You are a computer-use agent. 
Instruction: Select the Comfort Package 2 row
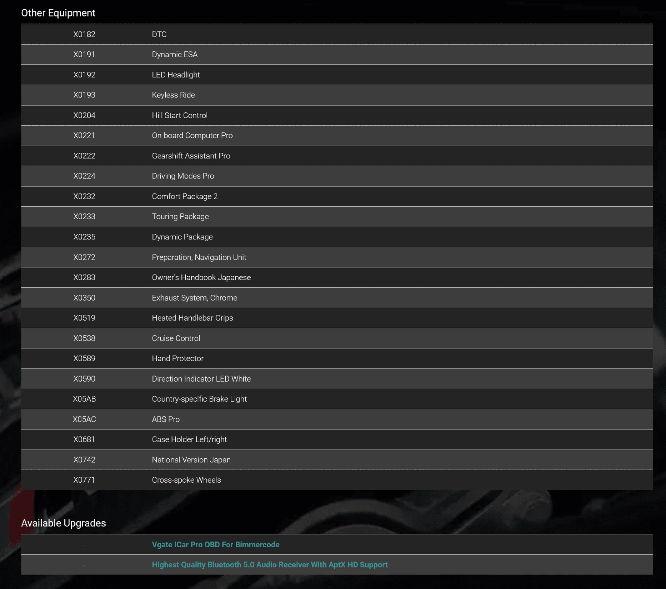click(185, 196)
